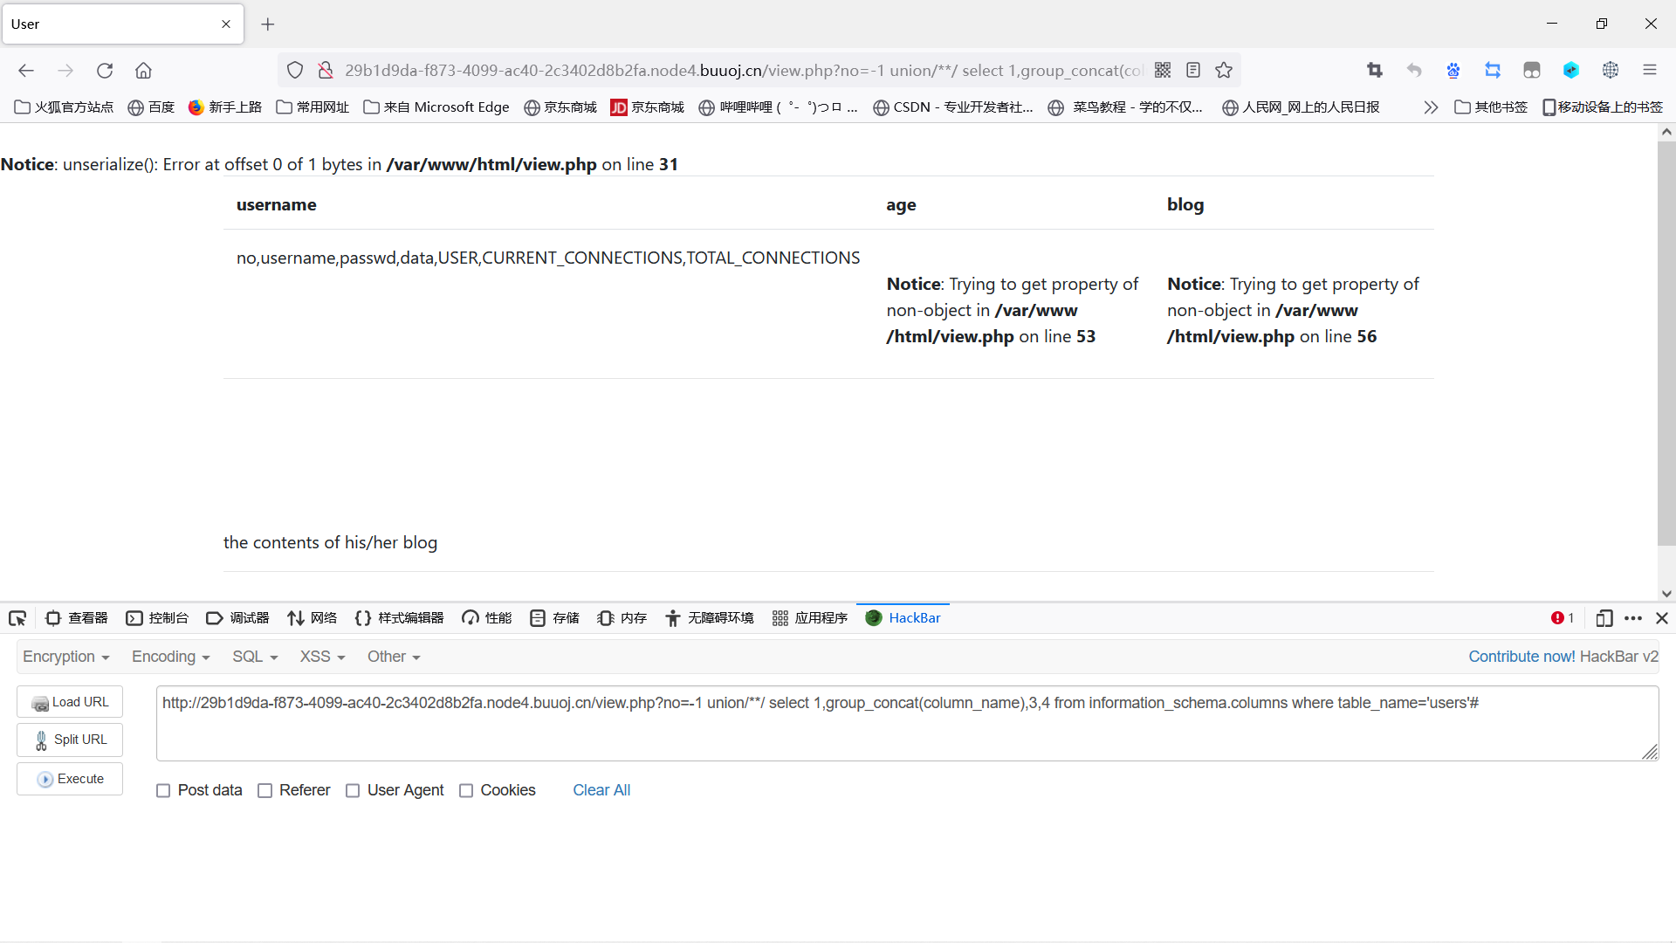Open the SQL dropdown menu
The image size is (1676, 943).
click(x=254, y=657)
